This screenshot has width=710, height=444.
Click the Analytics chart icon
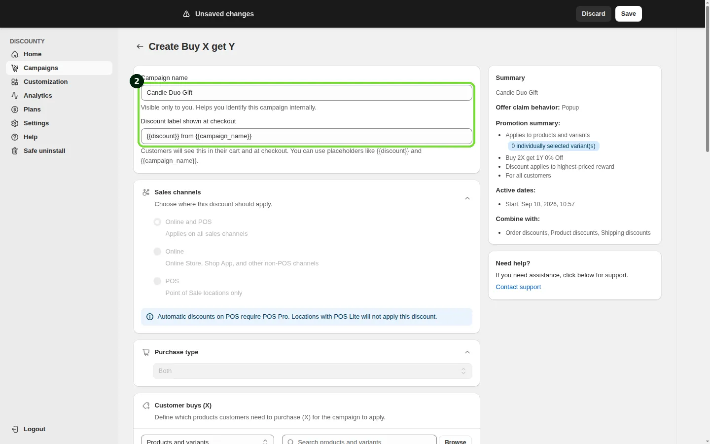[15, 96]
